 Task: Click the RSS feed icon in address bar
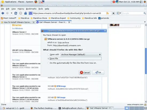[x=107, y=13]
